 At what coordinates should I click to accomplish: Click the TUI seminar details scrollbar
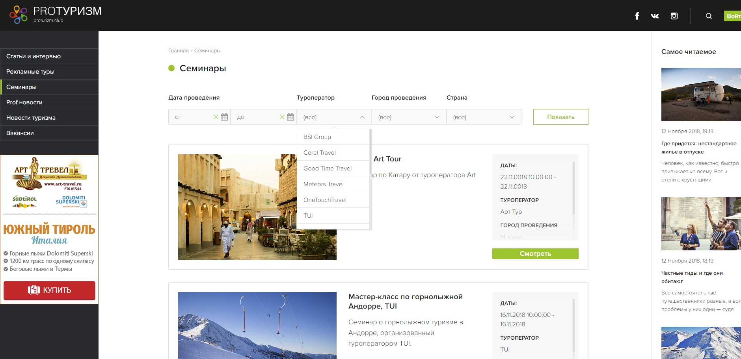tap(573, 326)
